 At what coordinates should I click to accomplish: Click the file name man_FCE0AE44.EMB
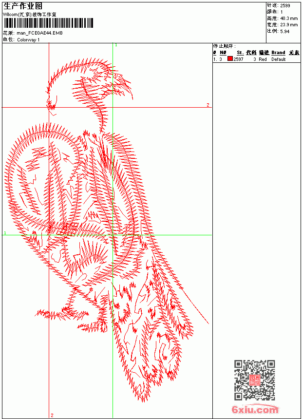point(39,33)
